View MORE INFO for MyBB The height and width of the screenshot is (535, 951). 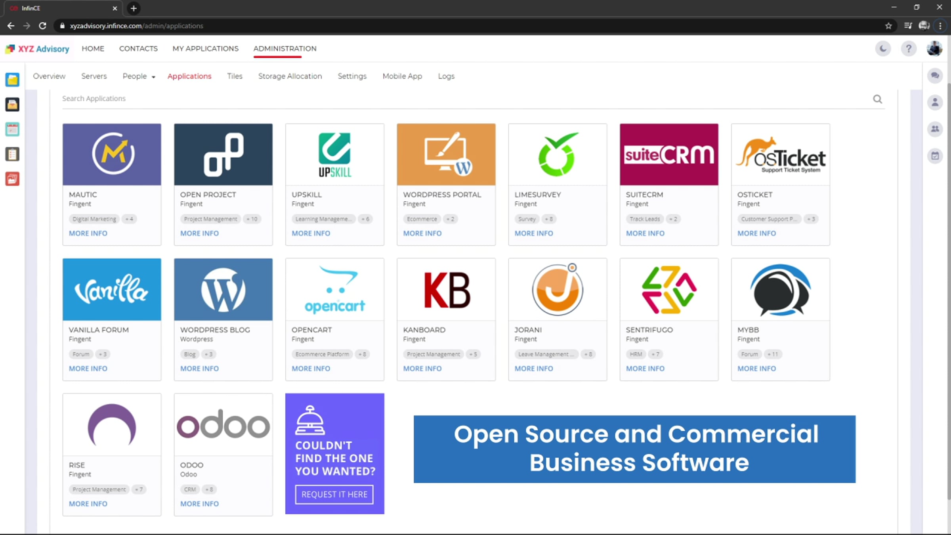[x=757, y=369]
